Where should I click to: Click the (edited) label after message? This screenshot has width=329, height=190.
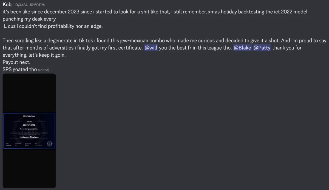[x=44, y=70]
